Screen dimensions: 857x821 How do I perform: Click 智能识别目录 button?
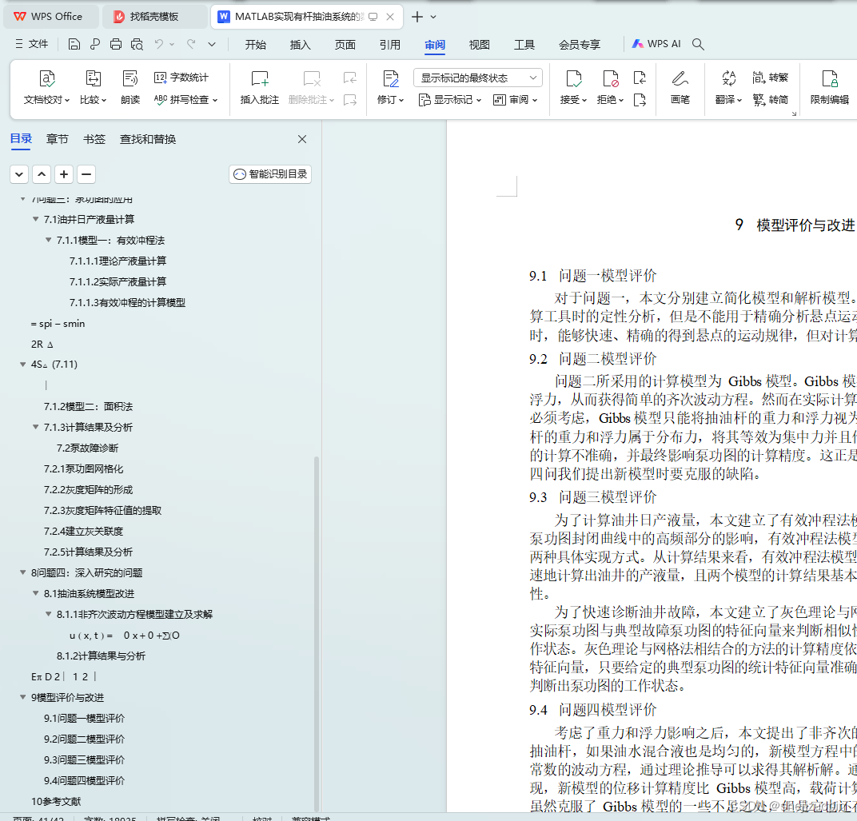(x=270, y=174)
